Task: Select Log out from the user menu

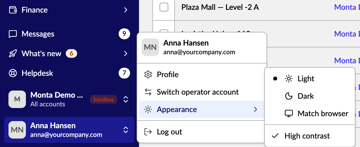Action: [x=202, y=132]
